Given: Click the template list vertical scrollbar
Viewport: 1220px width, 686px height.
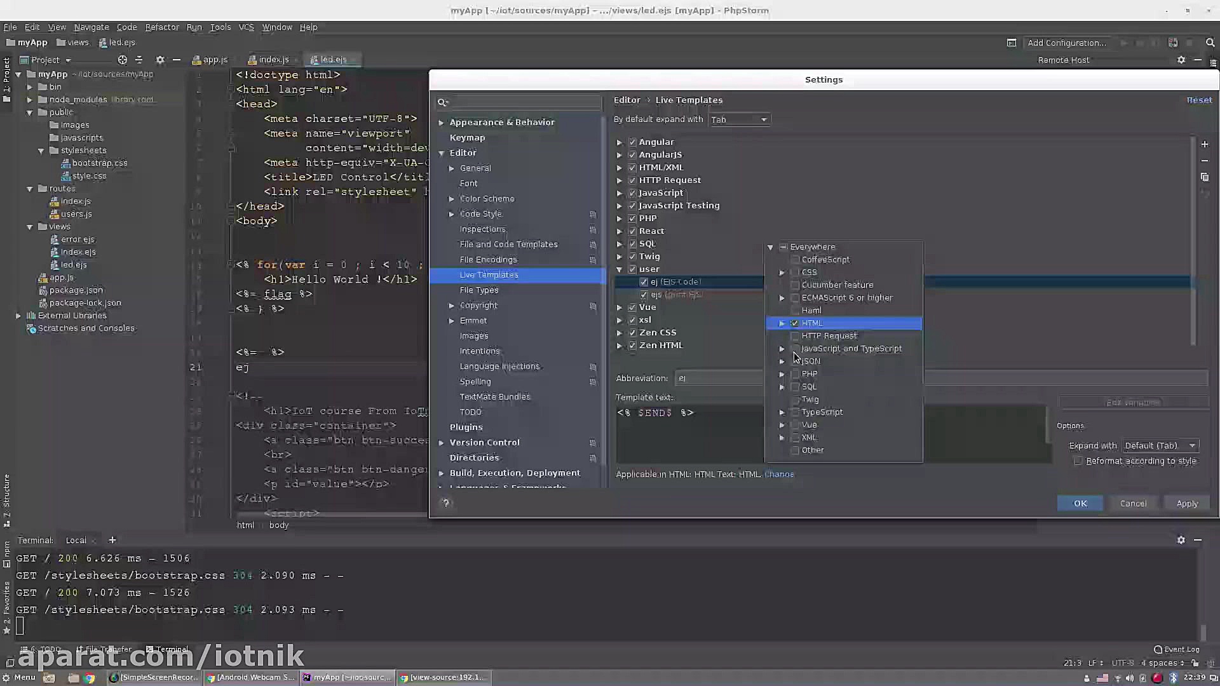Looking at the screenshot, I should point(1193,241).
